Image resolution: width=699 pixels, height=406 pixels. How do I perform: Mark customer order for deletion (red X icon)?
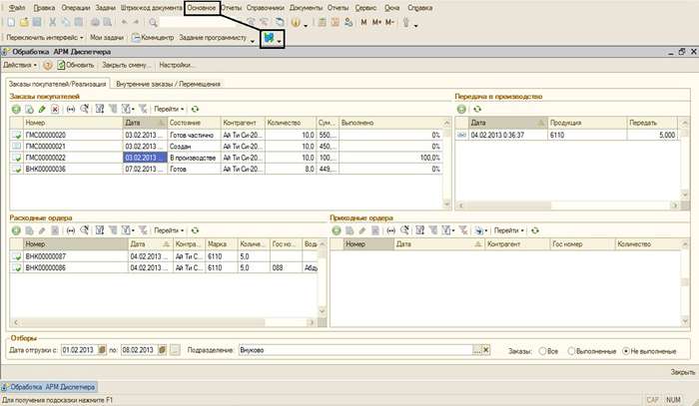(55, 109)
